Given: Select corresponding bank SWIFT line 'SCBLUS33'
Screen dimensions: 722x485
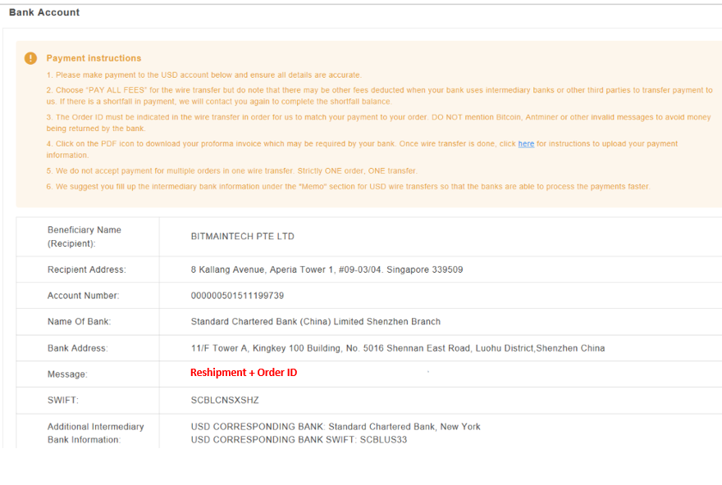Looking at the screenshot, I should pyautogui.click(x=299, y=440).
